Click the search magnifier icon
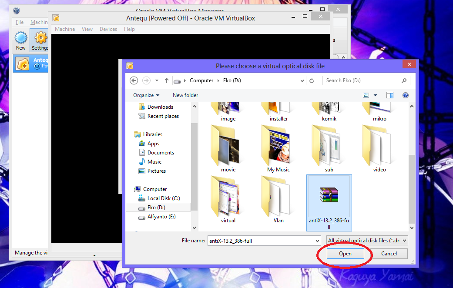This screenshot has width=453, height=288. click(x=404, y=80)
